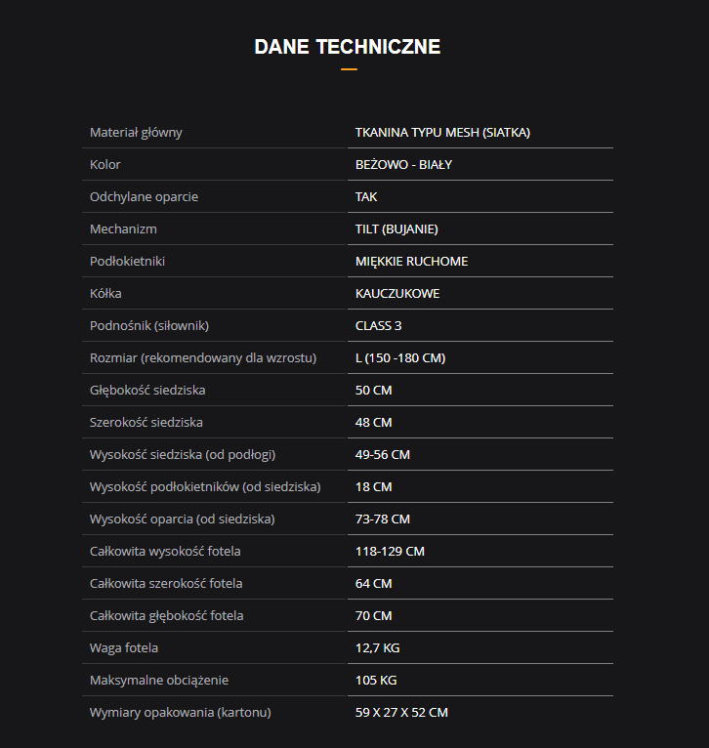Select the Materiał główny label

136,133
